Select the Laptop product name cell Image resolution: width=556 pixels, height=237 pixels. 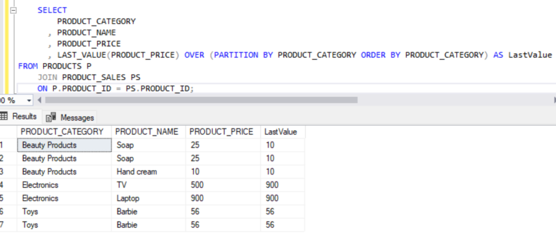(x=128, y=198)
